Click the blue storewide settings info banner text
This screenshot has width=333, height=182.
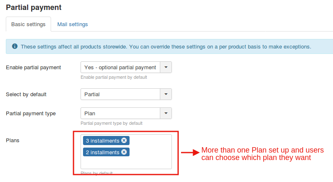coord(166,46)
